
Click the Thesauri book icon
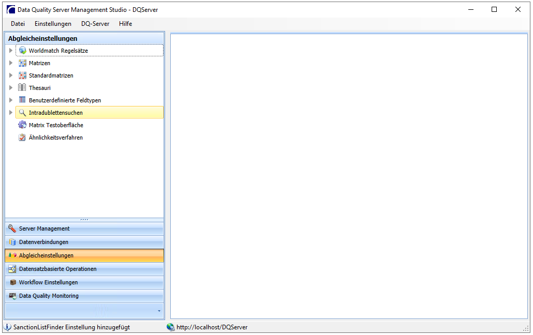[x=22, y=88]
